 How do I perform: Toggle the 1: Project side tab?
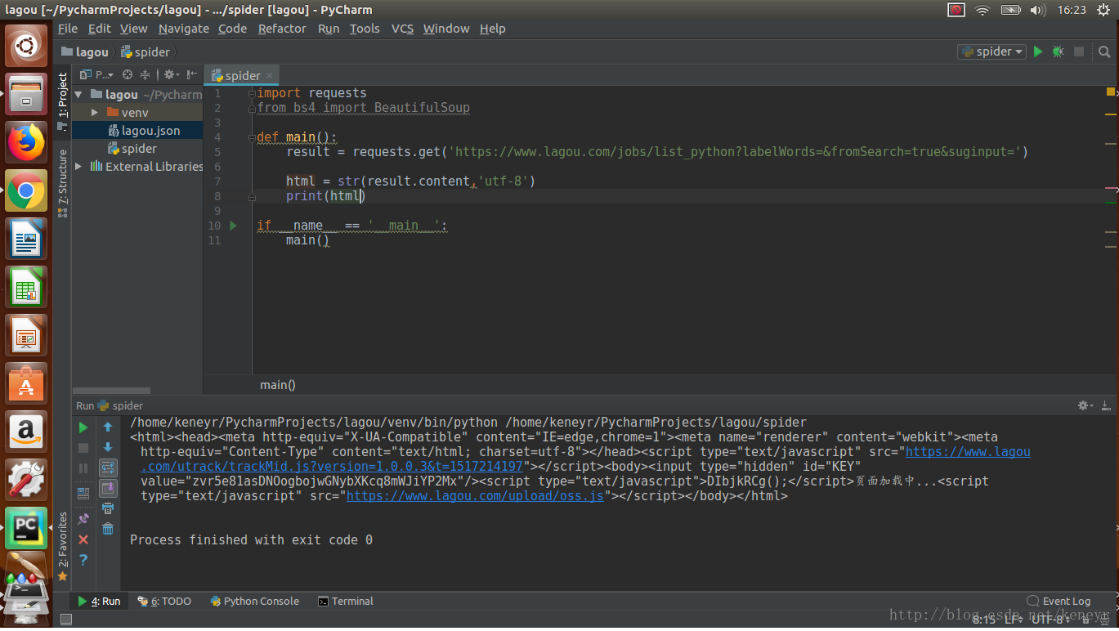63,101
